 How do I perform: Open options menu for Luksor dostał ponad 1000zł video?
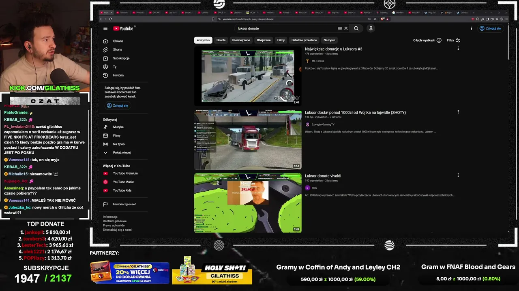tap(458, 112)
